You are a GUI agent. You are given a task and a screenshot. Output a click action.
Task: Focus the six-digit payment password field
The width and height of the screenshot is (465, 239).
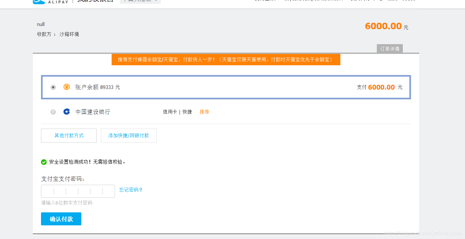click(78, 191)
